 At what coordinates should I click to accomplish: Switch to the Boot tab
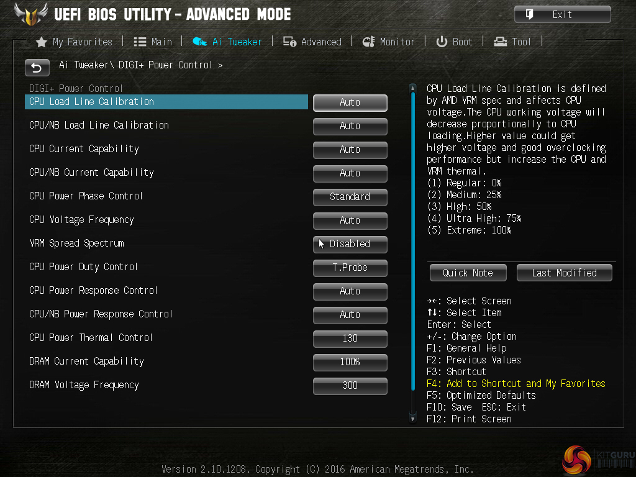pos(454,42)
